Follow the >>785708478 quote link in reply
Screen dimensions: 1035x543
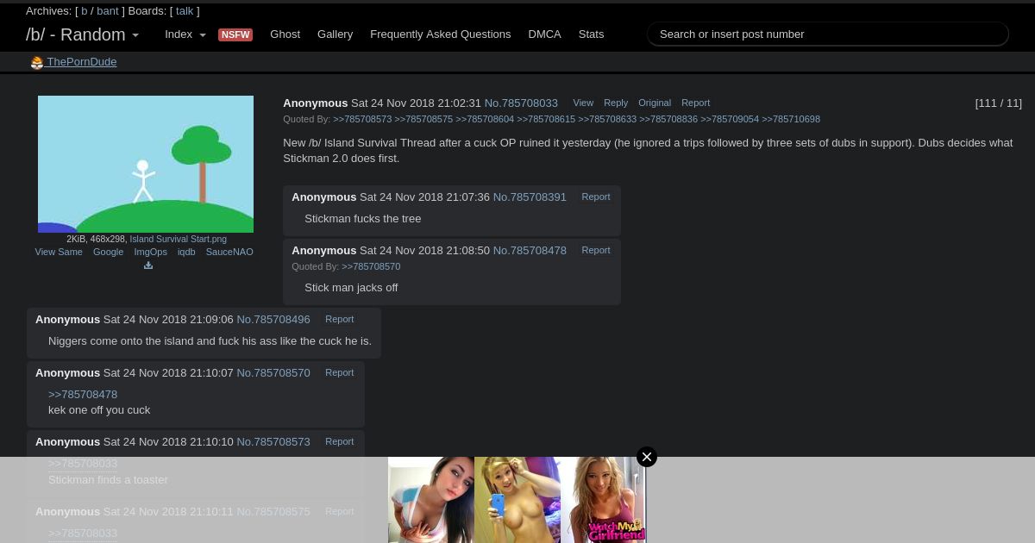click(x=83, y=395)
